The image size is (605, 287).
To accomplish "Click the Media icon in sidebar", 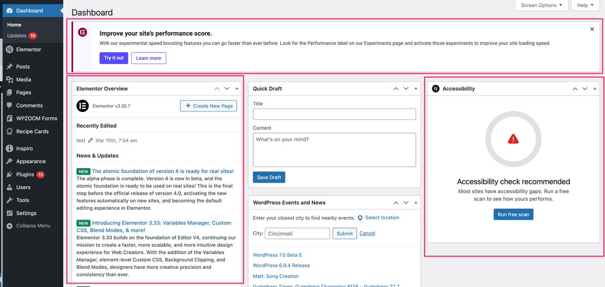I will (x=10, y=80).
